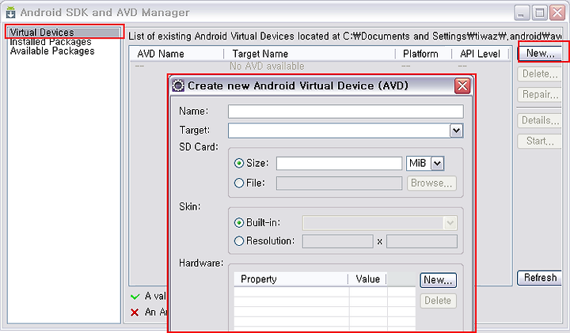Select Available Packages in the left pane
The width and height of the screenshot is (570, 333).
point(52,51)
